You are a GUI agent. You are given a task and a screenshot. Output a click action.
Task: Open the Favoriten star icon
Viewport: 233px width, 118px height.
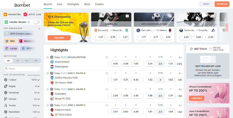click(x=5, y=14)
